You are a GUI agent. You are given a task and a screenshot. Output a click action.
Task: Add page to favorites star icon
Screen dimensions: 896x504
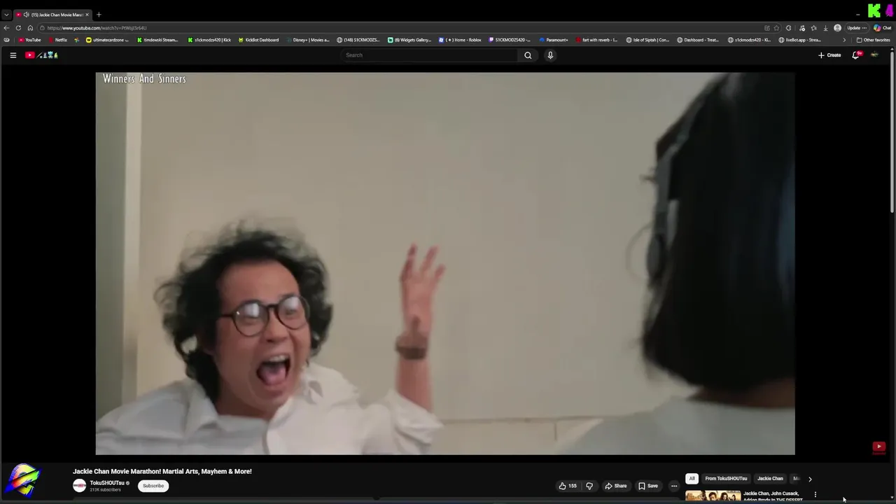tap(776, 28)
